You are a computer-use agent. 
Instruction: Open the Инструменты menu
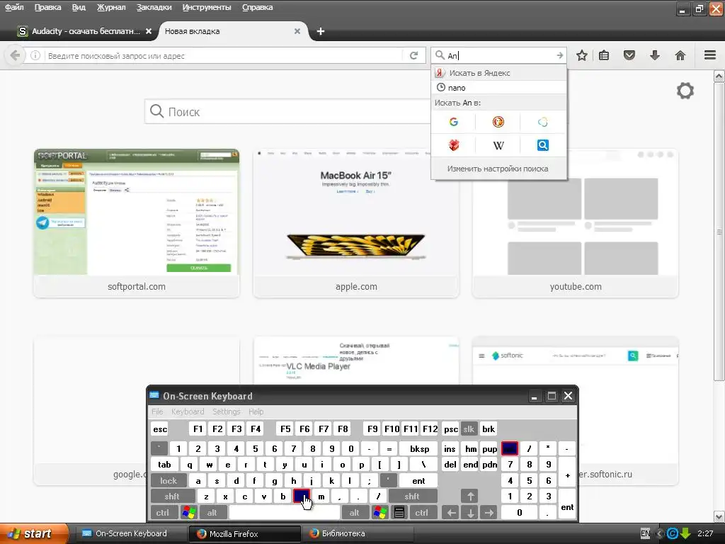pos(207,7)
